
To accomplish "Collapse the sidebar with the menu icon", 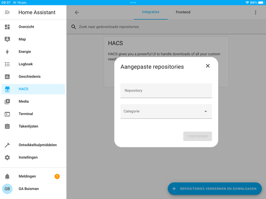I will click(x=7, y=12).
